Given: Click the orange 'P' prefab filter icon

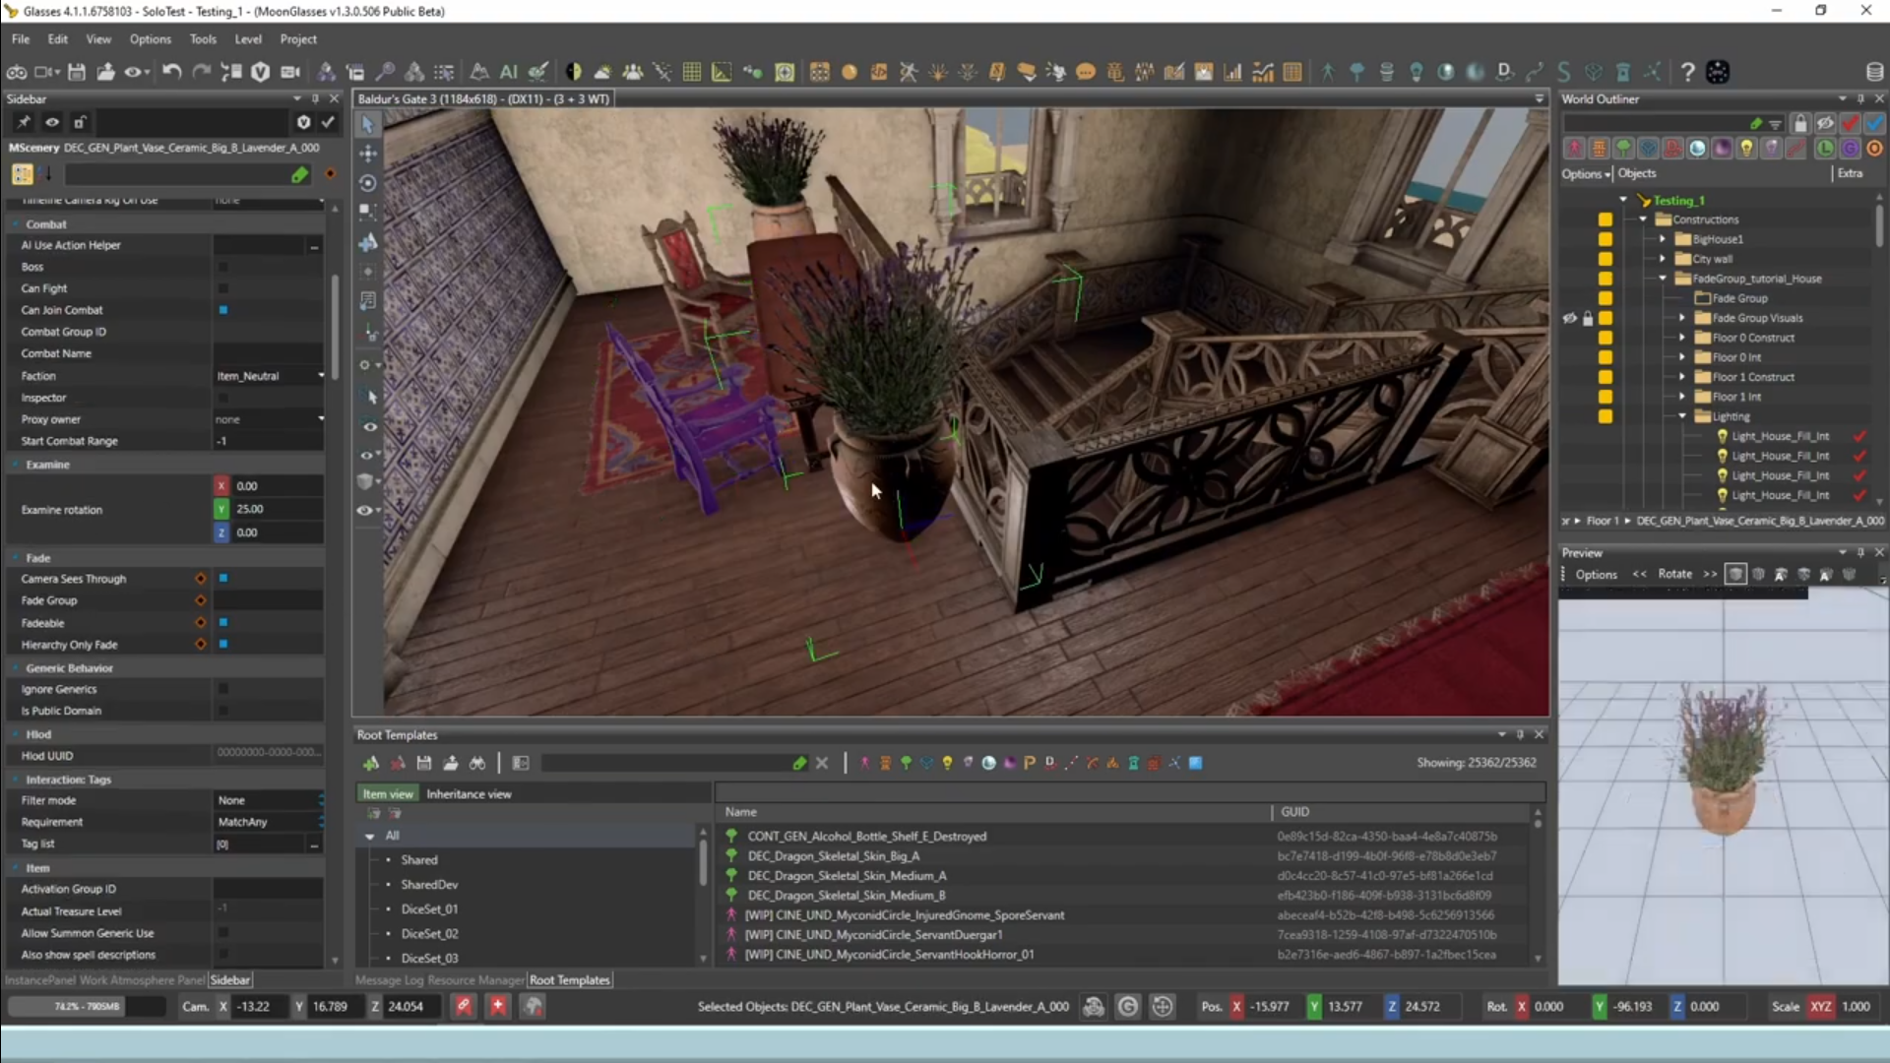Looking at the screenshot, I should click(1029, 763).
